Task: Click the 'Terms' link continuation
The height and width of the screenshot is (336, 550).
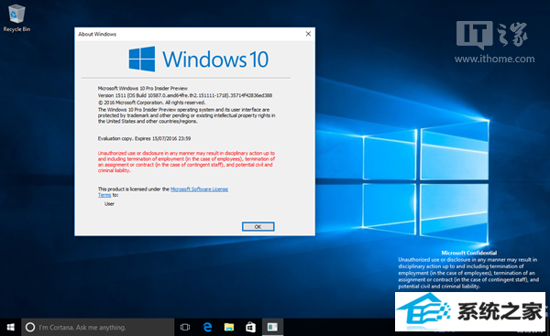Action: 104,195
